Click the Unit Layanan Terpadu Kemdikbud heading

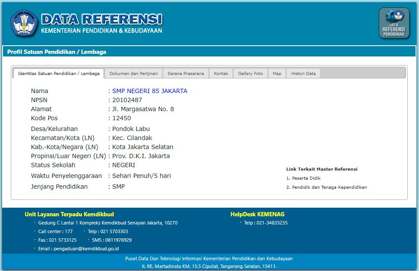tap(69, 214)
